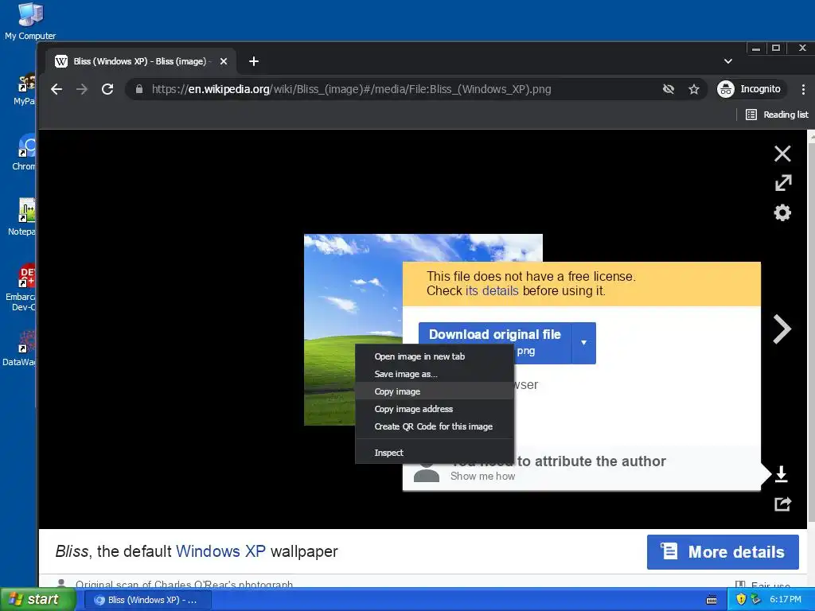Reload the Wikipedia page
815x611 pixels.
(107, 89)
